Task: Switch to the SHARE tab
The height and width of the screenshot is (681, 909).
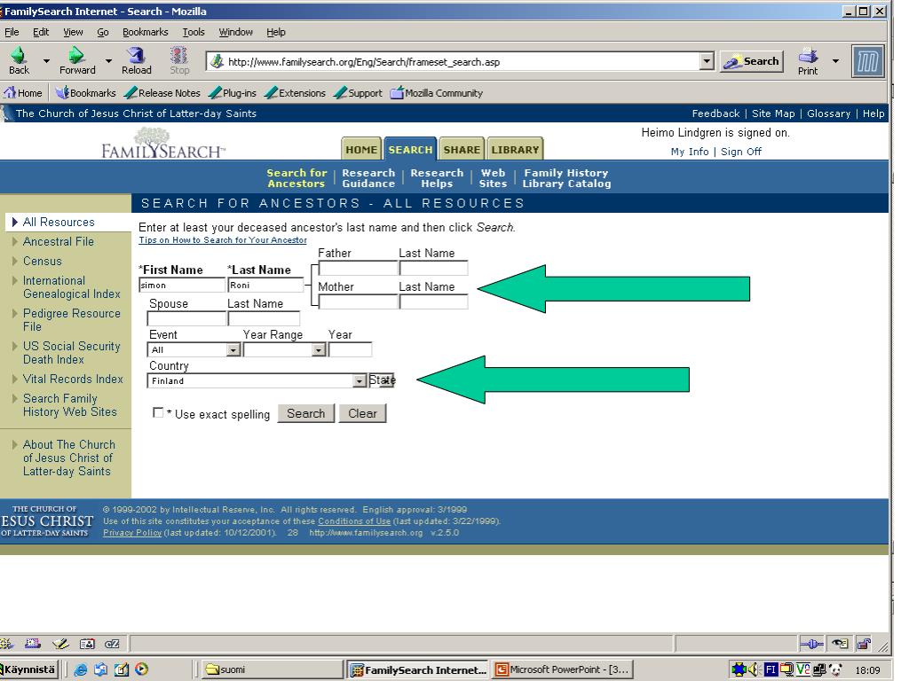Action: click(x=462, y=149)
